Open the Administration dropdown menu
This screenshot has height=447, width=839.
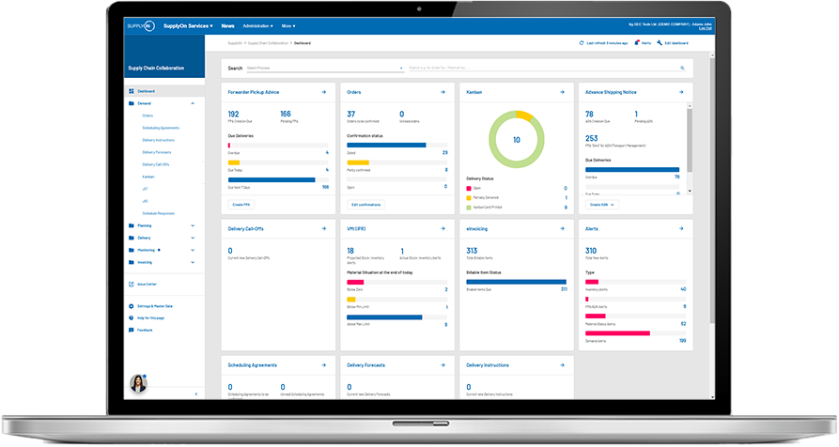[258, 25]
